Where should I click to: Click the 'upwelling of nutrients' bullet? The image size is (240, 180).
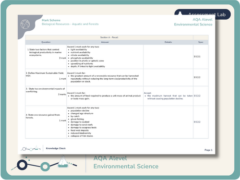[x=82, y=63]
